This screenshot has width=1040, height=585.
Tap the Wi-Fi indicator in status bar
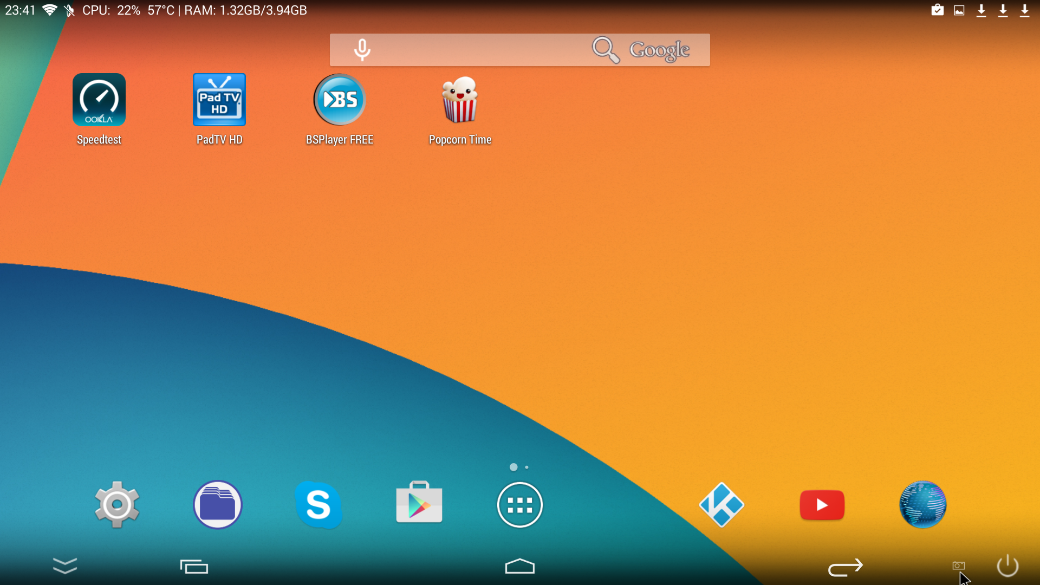pyautogui.click(x=49, y=10)
